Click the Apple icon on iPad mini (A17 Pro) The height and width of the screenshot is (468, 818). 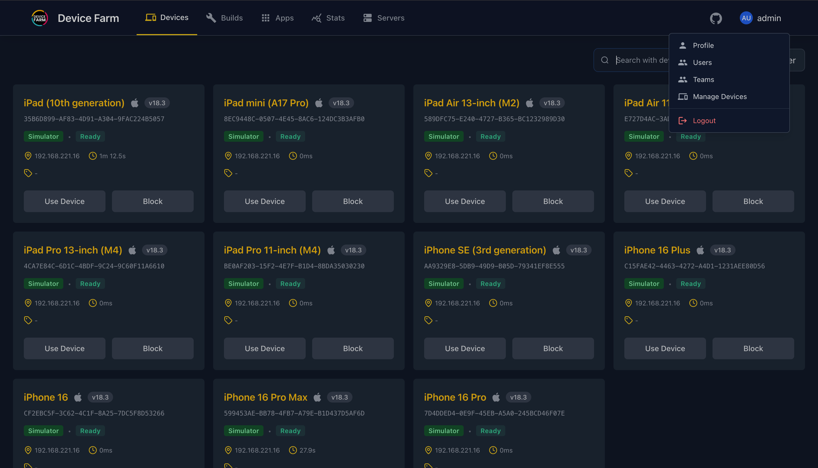pos(319,103)
